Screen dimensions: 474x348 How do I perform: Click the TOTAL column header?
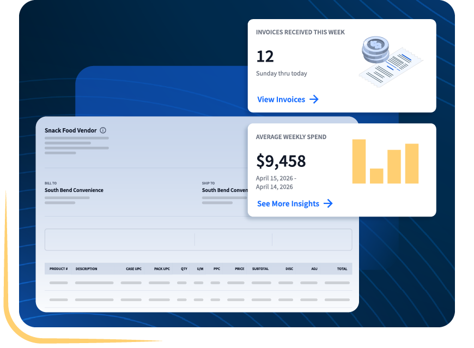[342, 269]
